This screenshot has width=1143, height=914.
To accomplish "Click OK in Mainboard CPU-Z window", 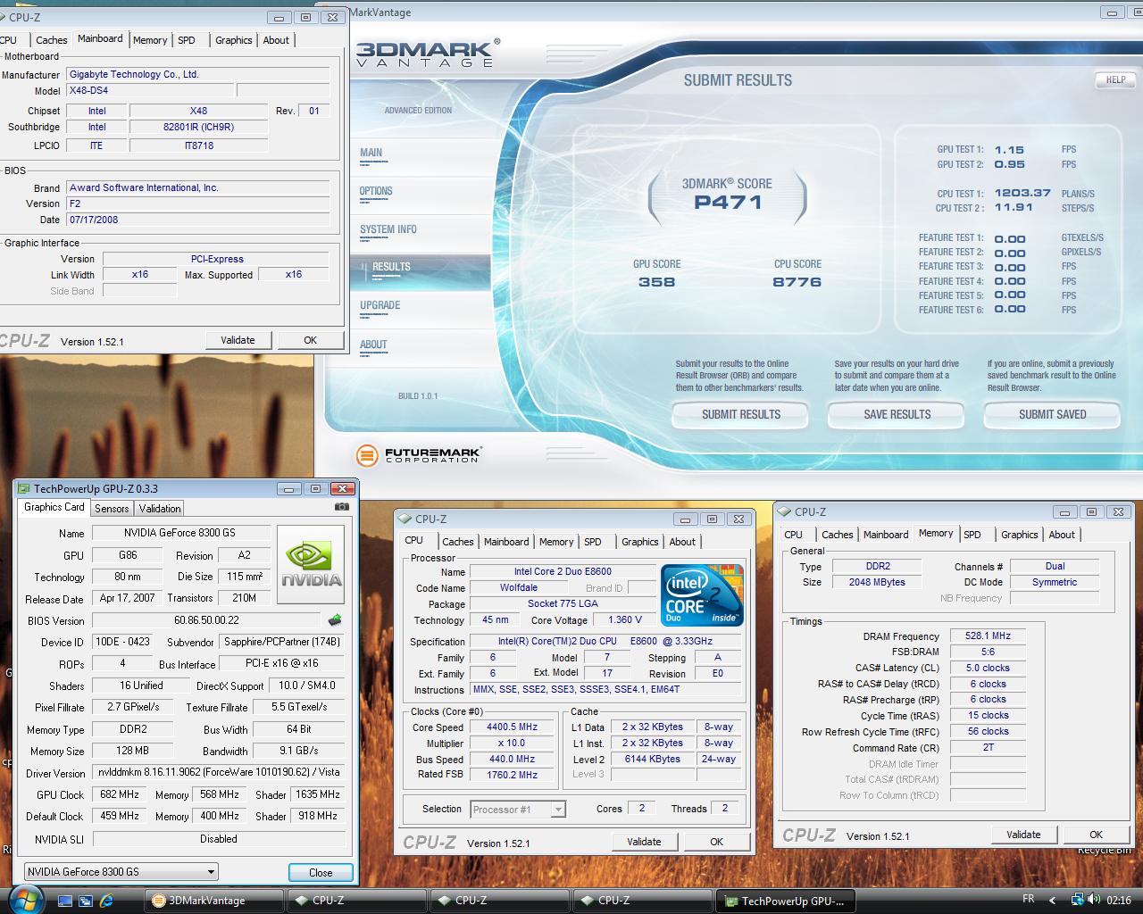I will pos(310,340).
